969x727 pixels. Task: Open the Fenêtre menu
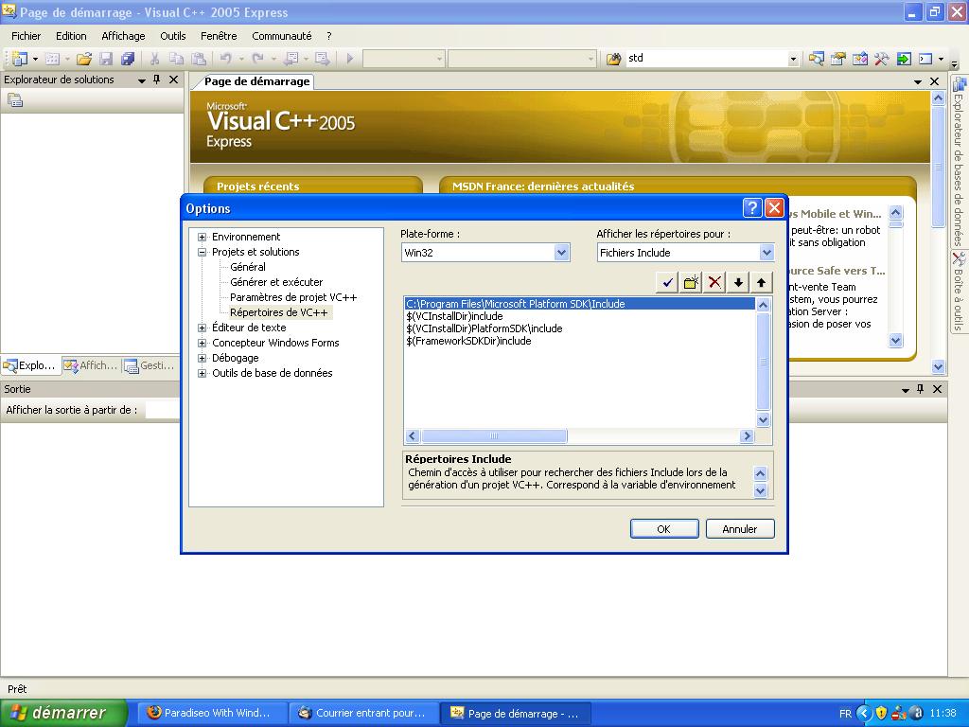pyautogui.click(x=219, y=36)
